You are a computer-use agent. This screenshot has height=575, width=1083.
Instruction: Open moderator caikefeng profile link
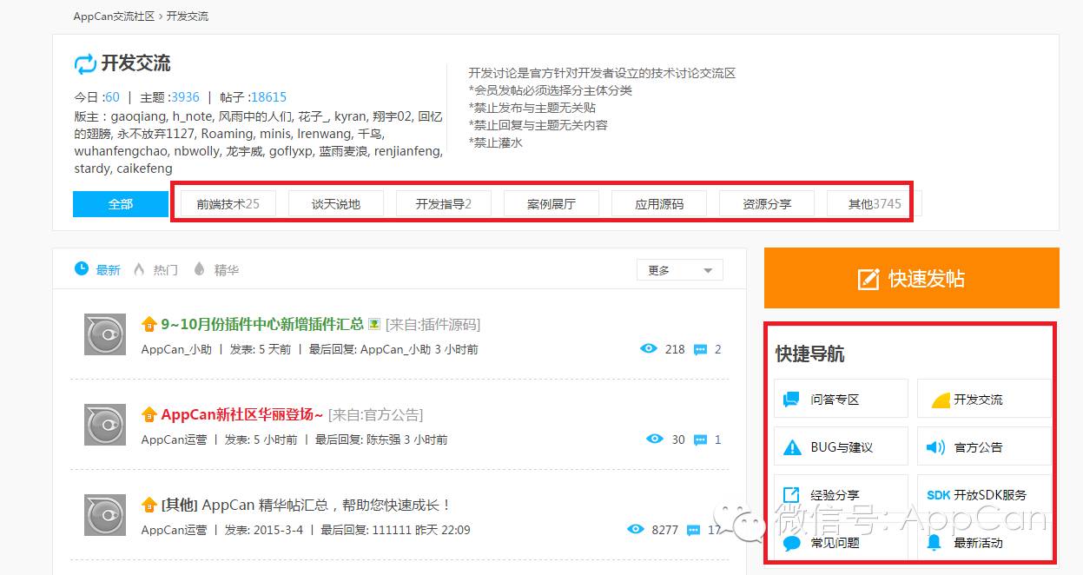coord(145,169)
